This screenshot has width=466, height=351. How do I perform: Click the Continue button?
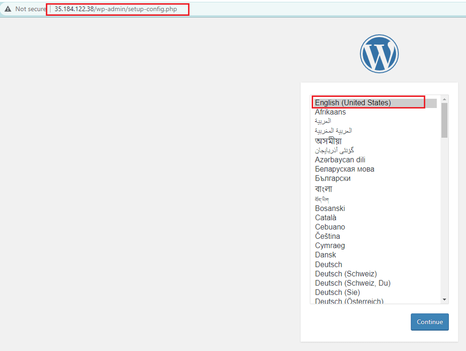[x=430, y=322]
